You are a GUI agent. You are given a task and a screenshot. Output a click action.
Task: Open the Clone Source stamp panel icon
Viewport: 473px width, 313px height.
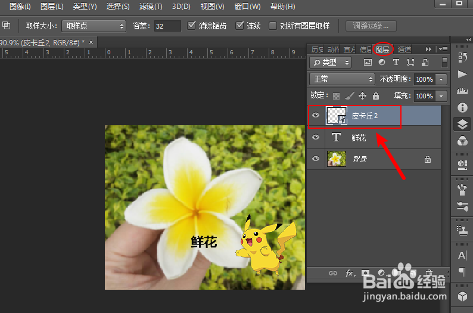point(462,230)
